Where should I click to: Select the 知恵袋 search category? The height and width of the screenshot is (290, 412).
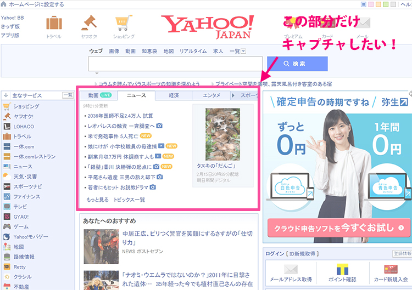(x=149, y=51)
